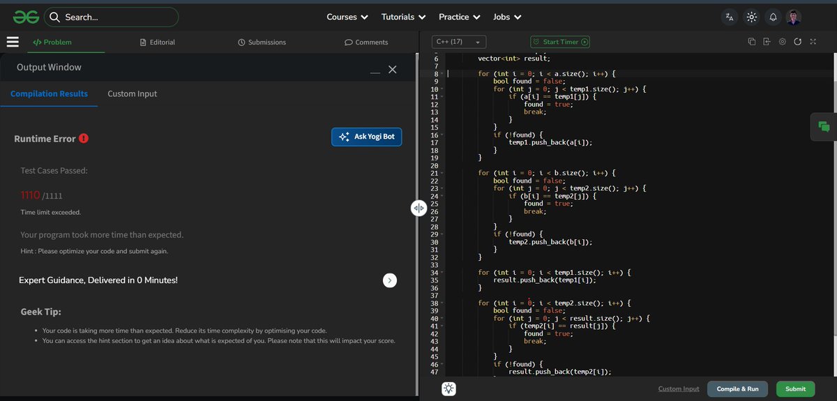Switch to the Editorial tab
Image resolution: width=837 pixels, height=401 pixels.
(158, 42)
